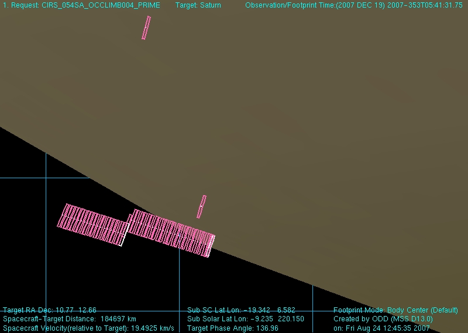Screen dimensions: 468x333
Task: Click the cyan grid intersection at lower right
Action: tap(312, 311)
